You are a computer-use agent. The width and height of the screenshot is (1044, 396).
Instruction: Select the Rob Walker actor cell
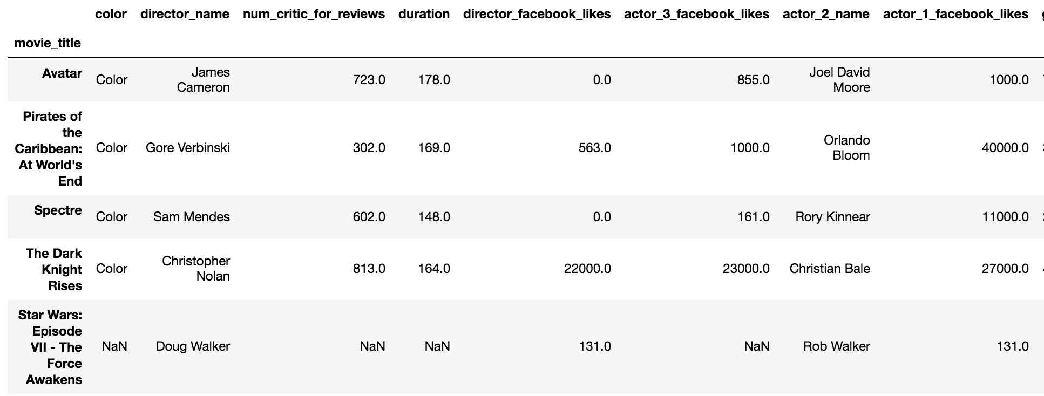(836, 346)
